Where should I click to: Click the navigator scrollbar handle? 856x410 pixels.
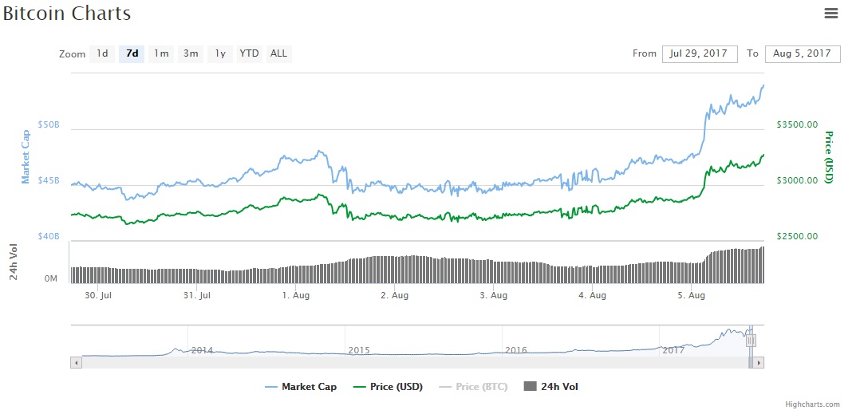pyautogui.click(x=751, y=362)
